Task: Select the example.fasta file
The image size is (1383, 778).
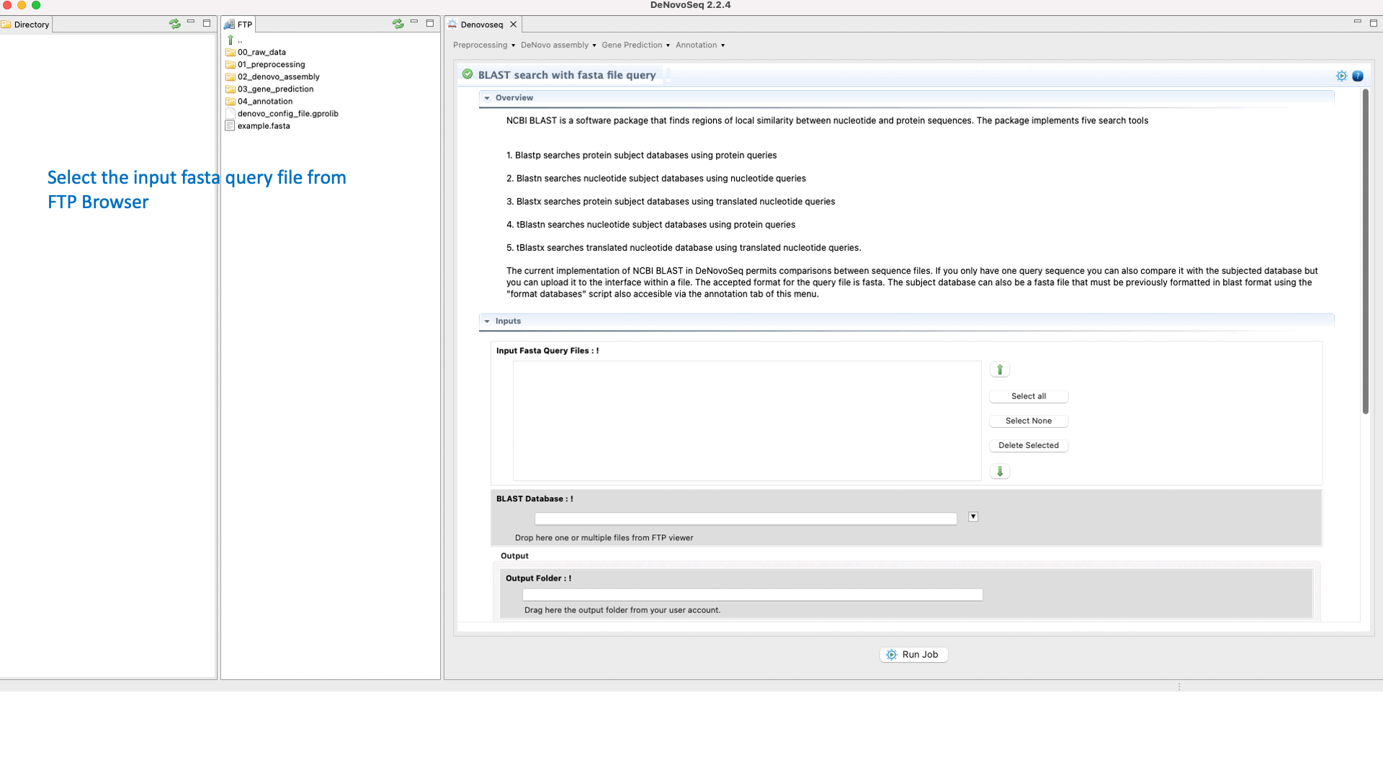Action: coord(263,126)
